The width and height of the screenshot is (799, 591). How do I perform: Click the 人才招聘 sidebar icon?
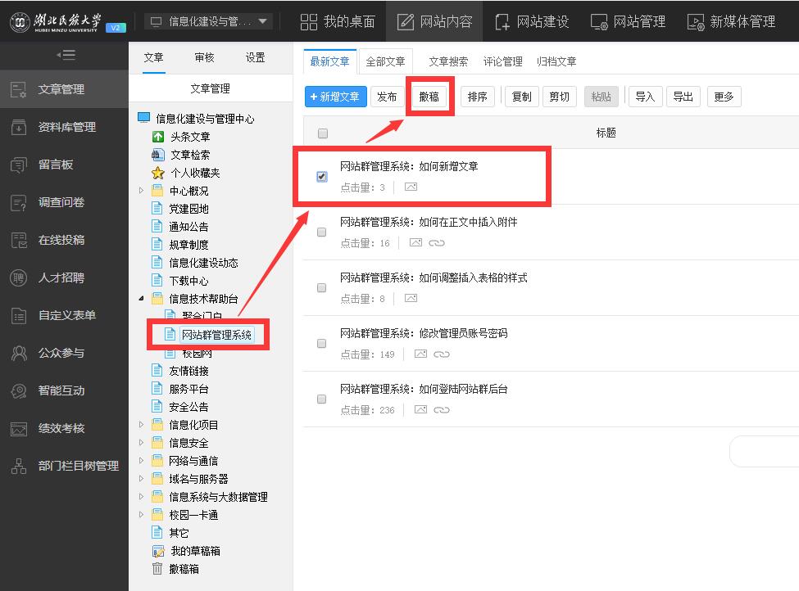(18, 277)
